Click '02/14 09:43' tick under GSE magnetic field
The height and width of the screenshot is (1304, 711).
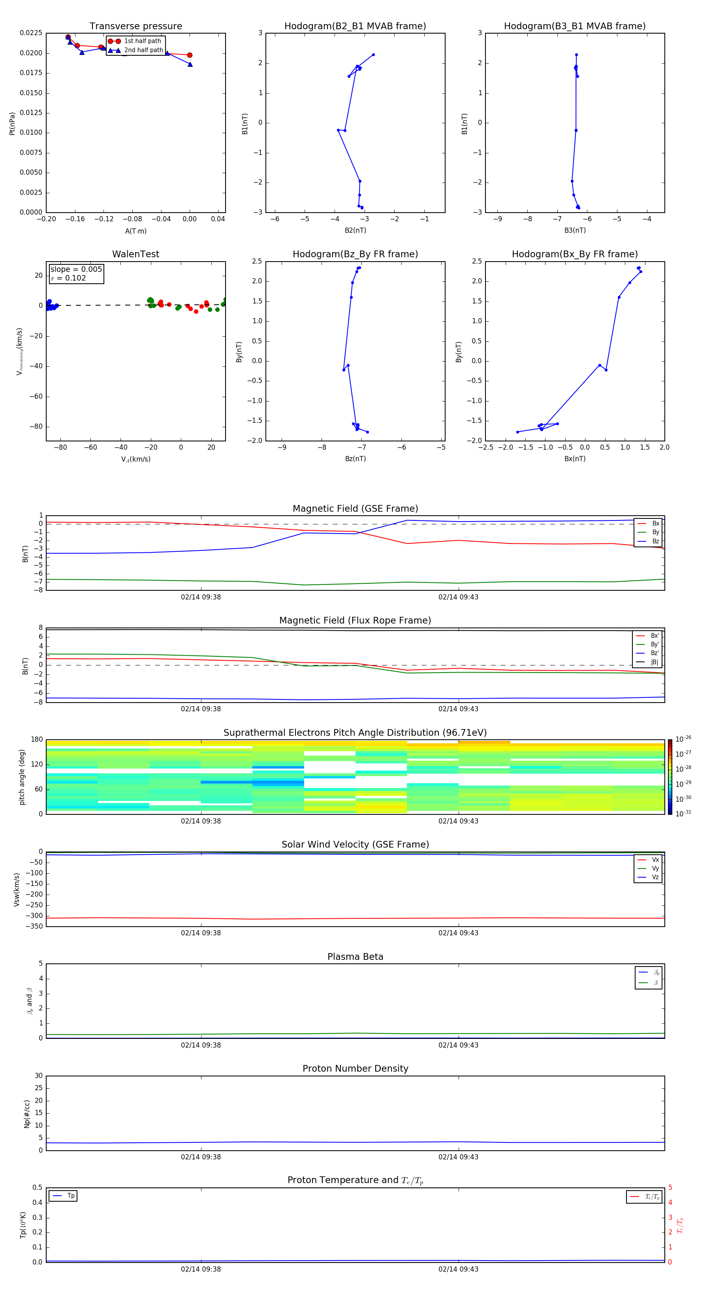point(459,597)
